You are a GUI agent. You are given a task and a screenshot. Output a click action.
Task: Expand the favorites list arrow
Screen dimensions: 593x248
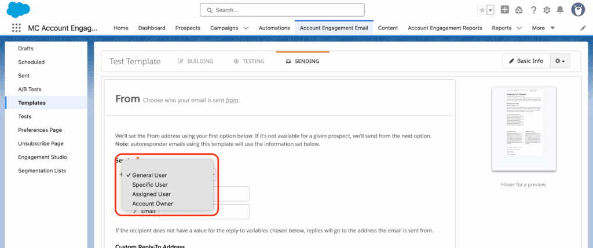point(490,10)
